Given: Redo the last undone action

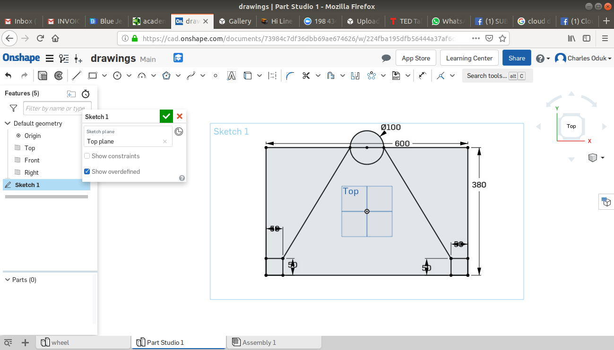Looking at the screenshot, I should tap(25, 76).
